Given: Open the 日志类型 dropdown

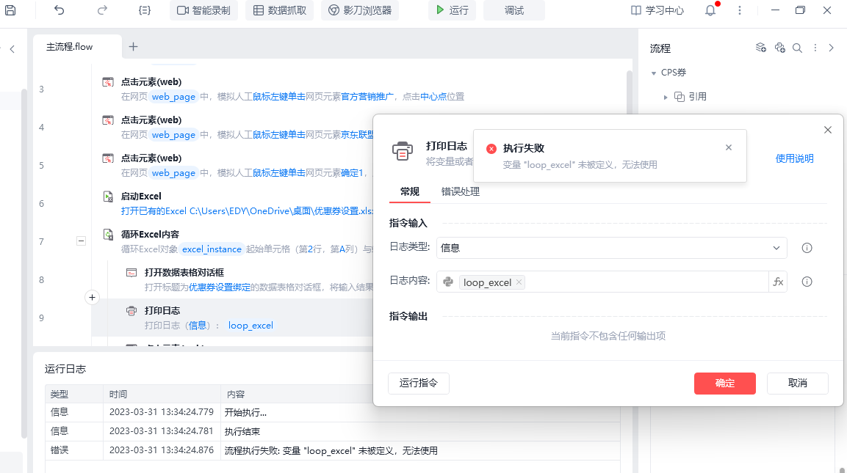Looking at the screenshot, I should pos(611,248).
